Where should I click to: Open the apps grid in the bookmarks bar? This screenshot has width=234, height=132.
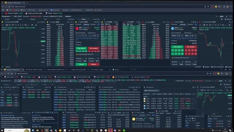pos(3,10)
